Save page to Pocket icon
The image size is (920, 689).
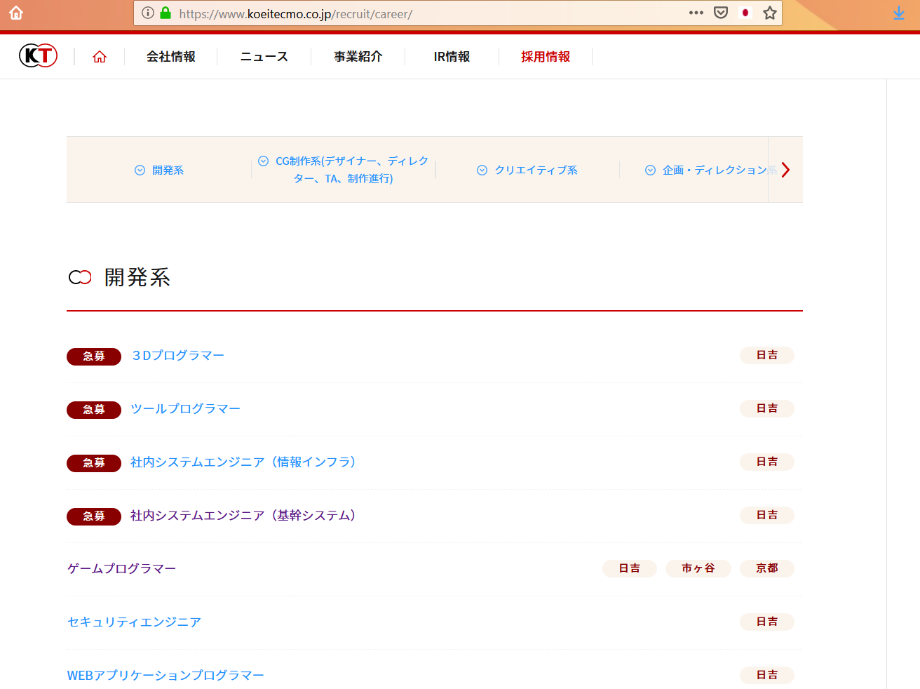pos(721,13)
